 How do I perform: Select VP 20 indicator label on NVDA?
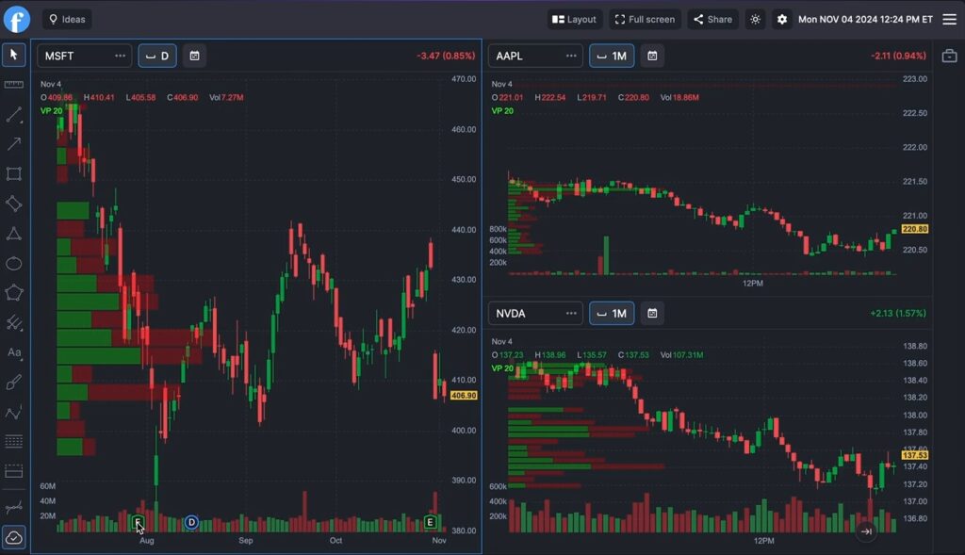[x=502, y=367]
